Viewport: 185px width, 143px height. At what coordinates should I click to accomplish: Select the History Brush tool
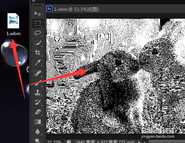[x=38, y=102]
